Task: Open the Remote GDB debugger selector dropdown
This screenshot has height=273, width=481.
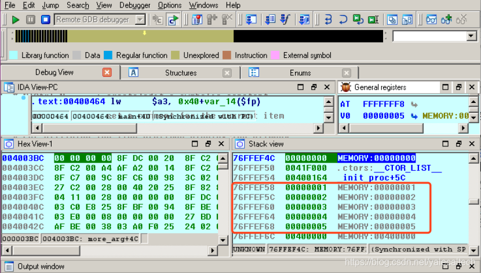Action: pos(140,20)
